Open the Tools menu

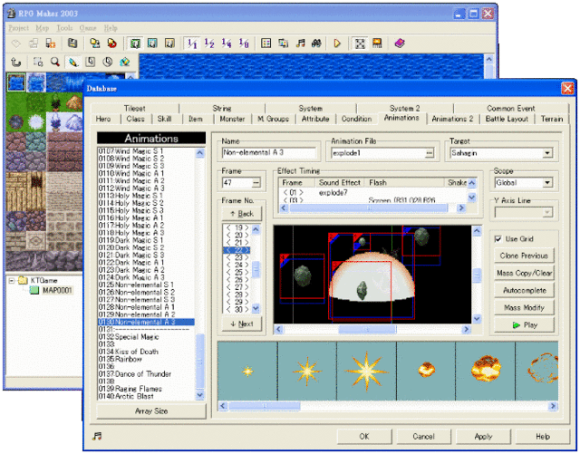pos(64,28)
